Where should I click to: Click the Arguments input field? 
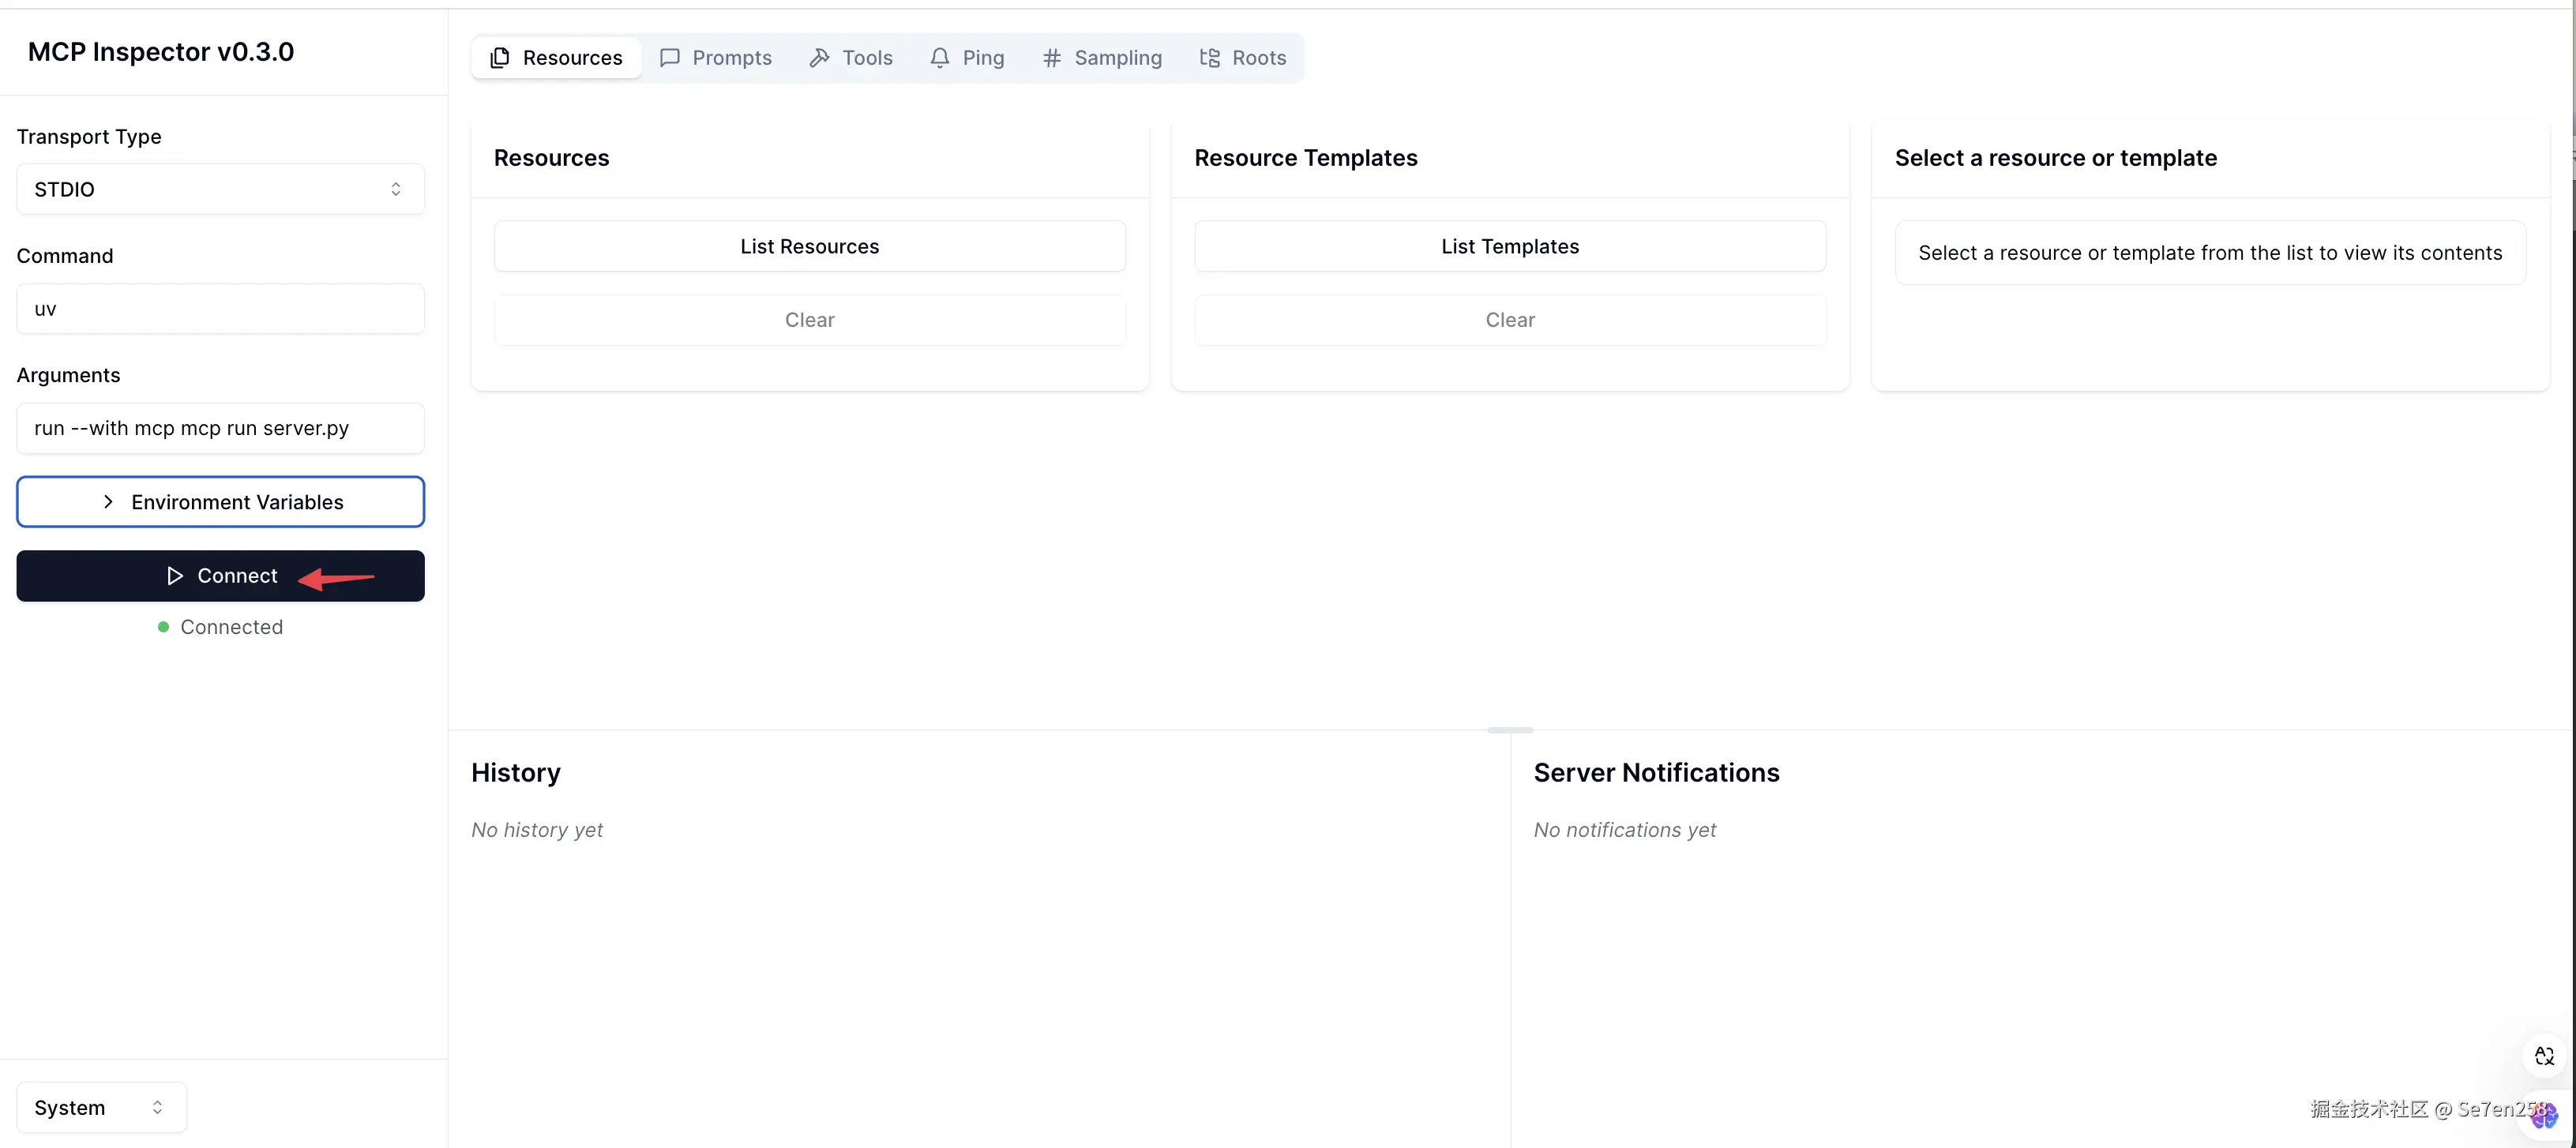tap(220, 428)
